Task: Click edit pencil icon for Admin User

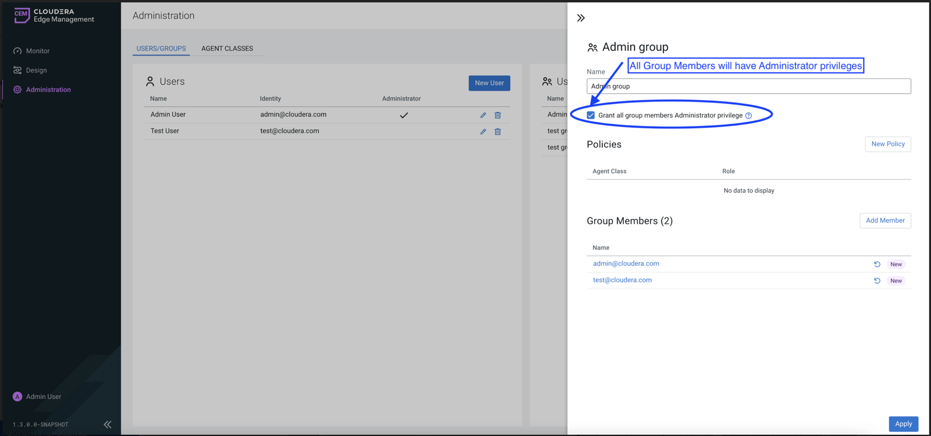Action: pyautogui.click(x=483, y=115)
